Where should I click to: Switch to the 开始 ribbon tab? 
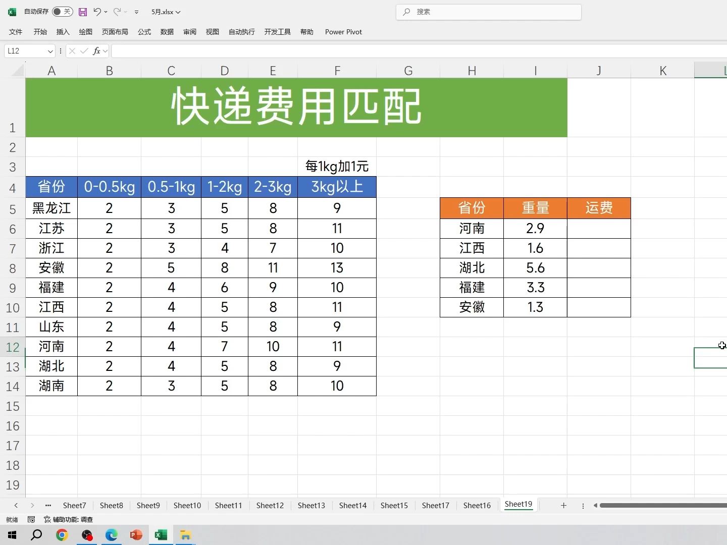(x=40, y=32)
